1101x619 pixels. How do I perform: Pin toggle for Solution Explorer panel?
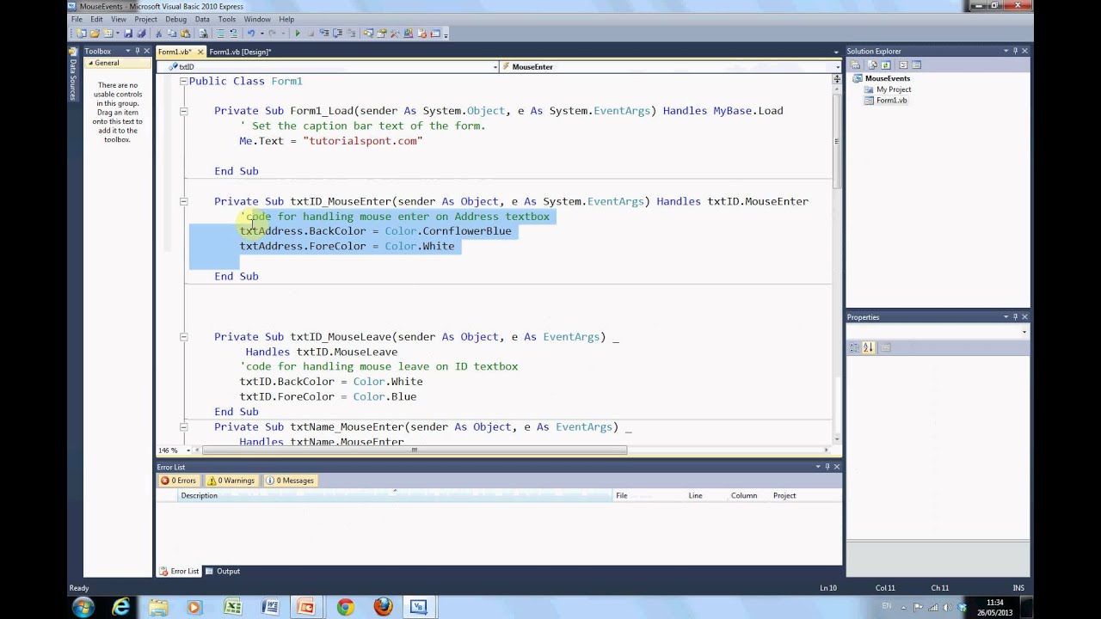(1015, 51)
